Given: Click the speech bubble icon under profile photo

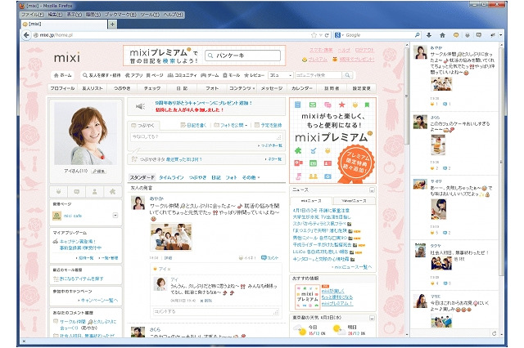Looking at the screenshot, I should pos(77,191).
